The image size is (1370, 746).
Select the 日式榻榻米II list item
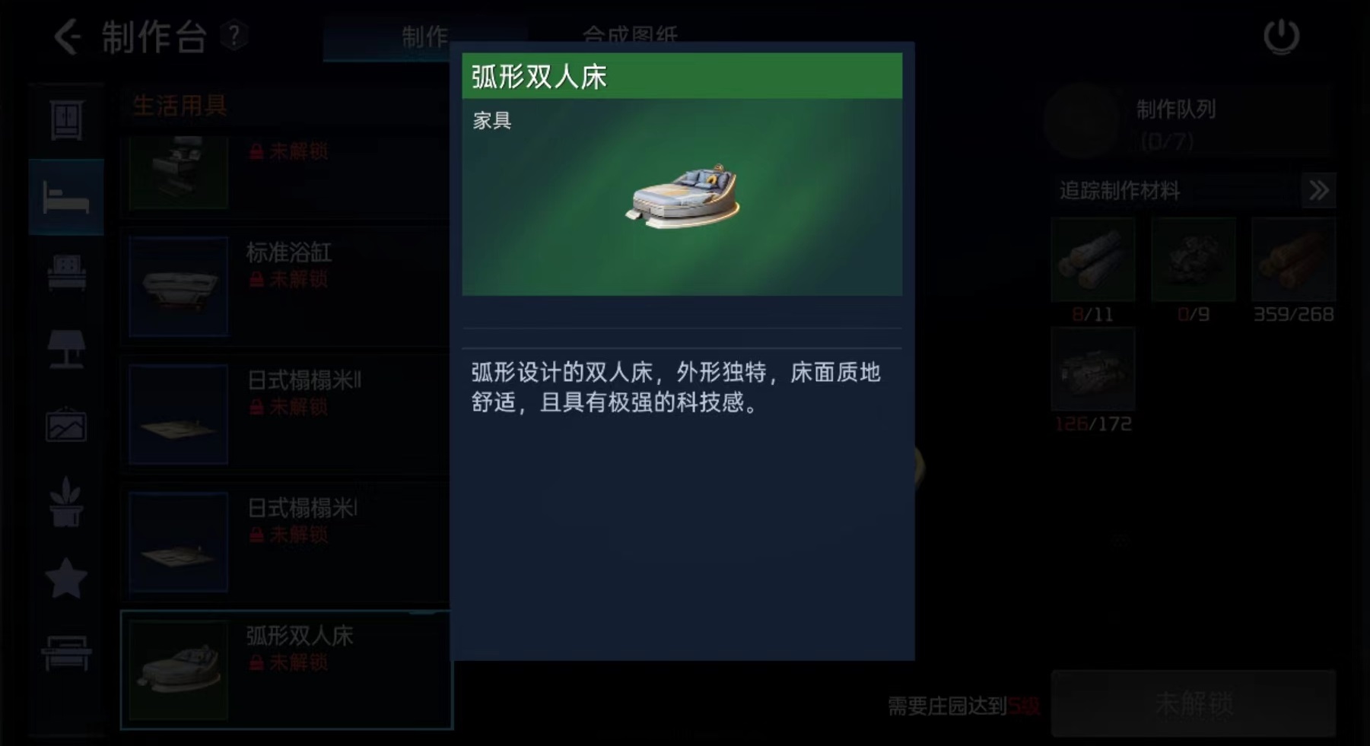285,414
